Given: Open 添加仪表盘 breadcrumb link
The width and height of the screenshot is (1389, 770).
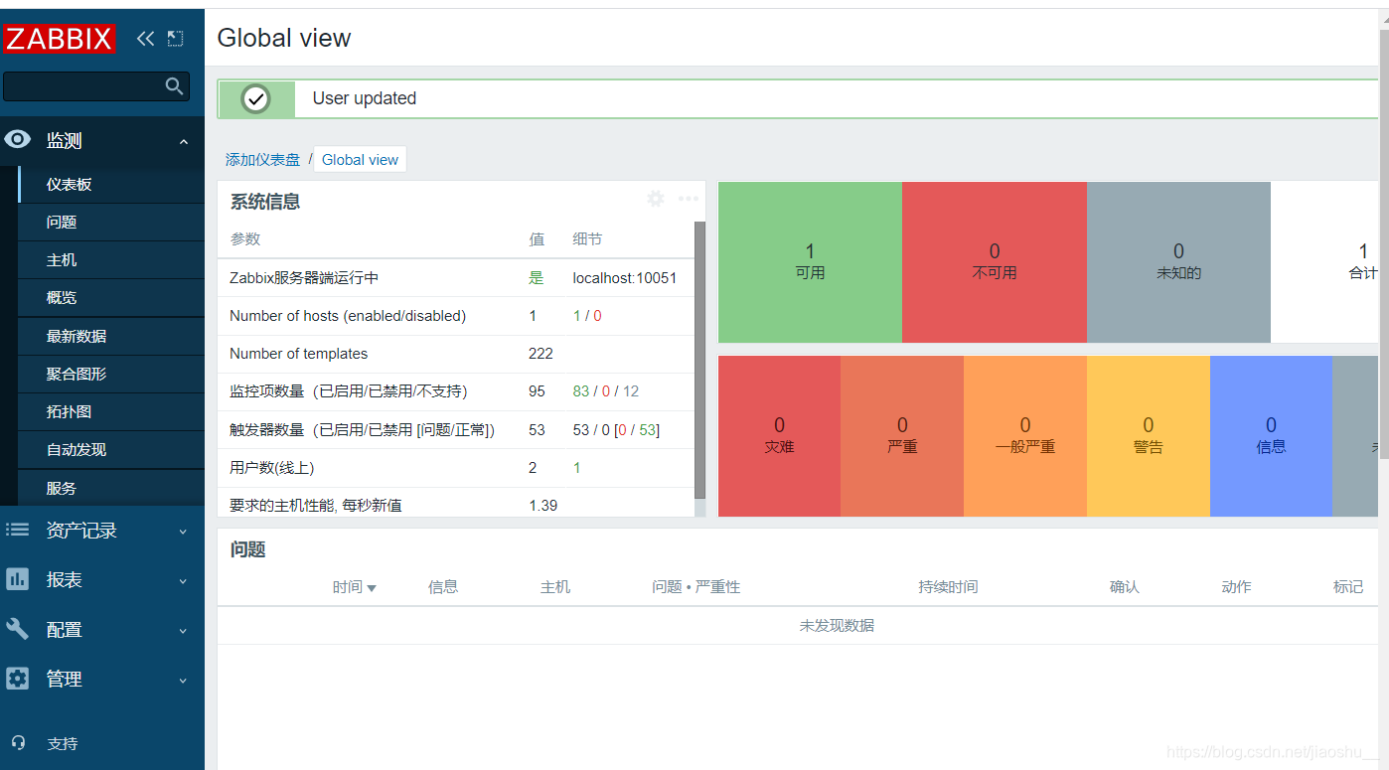Looking at the screenshot, I should (262, 160).
